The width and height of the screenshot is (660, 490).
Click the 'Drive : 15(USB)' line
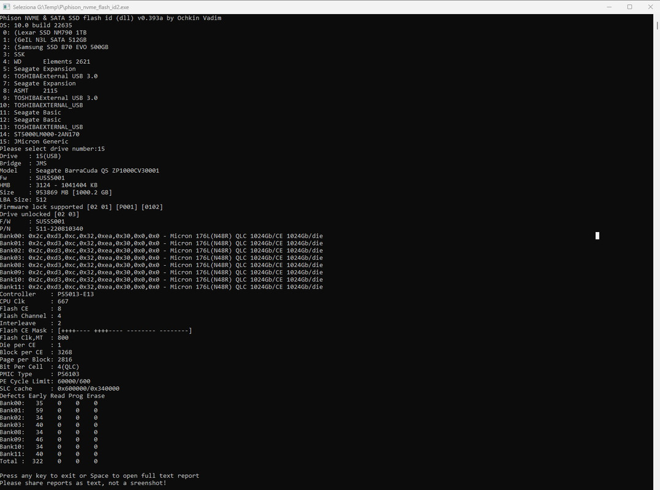(x=30, y=156)
